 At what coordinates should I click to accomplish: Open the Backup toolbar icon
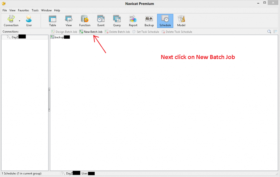(x=149, y=21)
